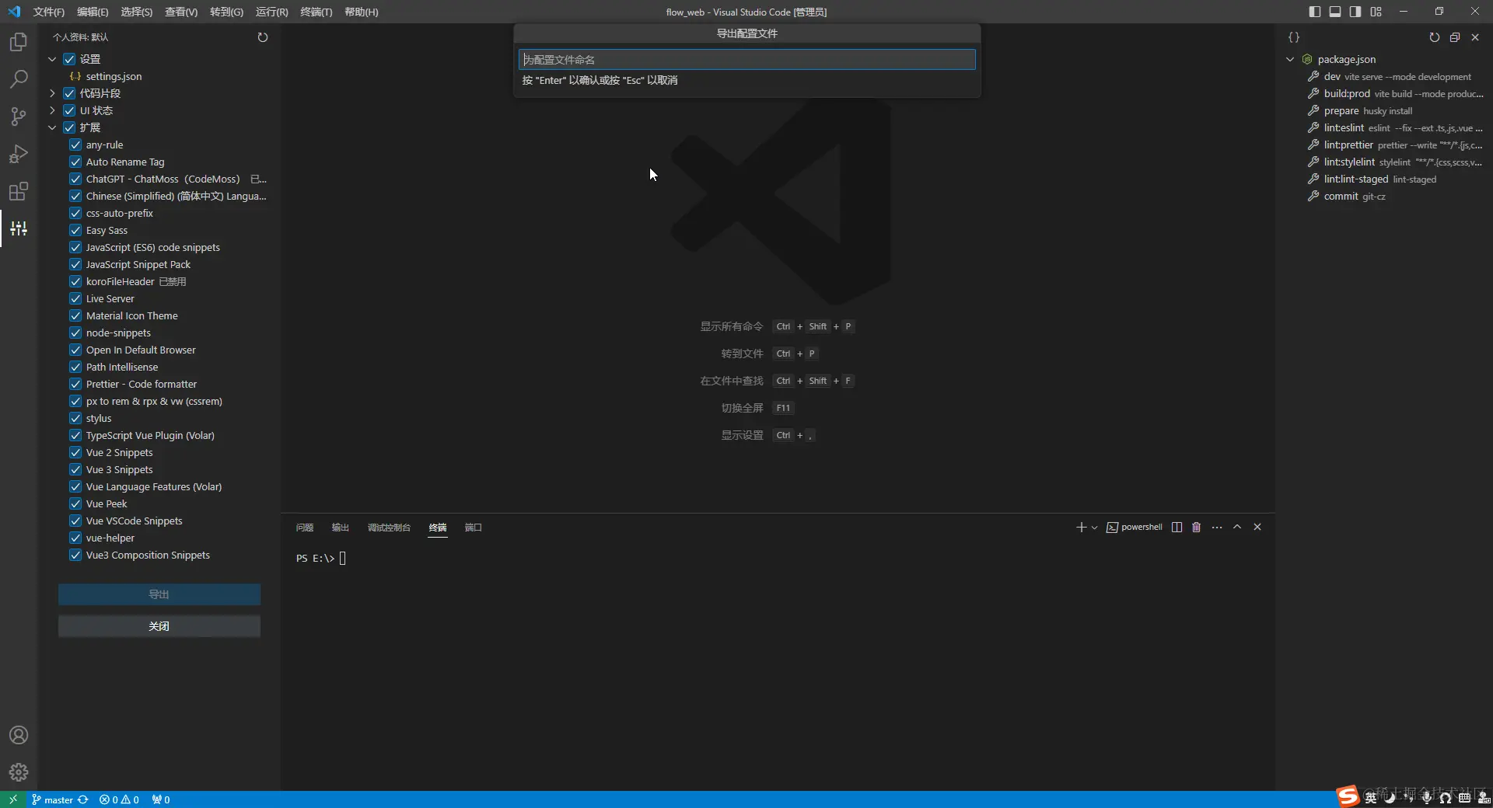1493x808 pixels.
Task: Click the Sogou input method icon in tray
Action: click(1347, 796)
